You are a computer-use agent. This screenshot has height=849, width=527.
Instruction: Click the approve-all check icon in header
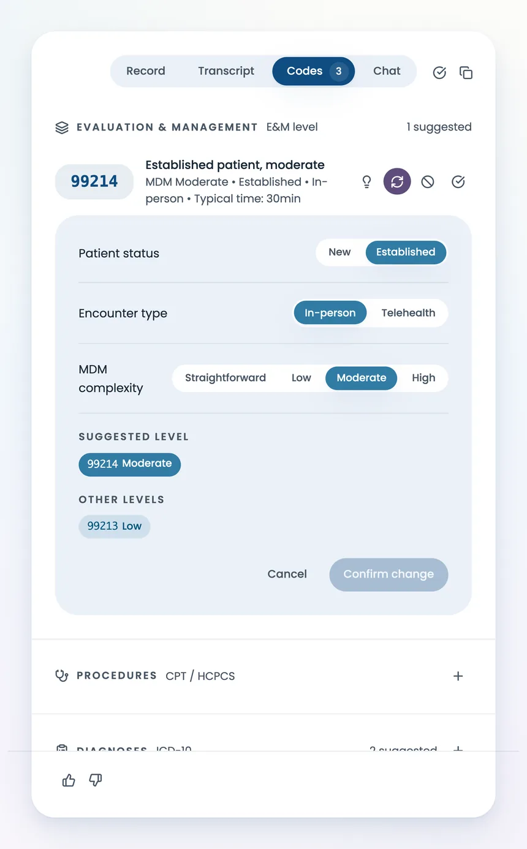point(439,73)
